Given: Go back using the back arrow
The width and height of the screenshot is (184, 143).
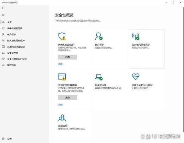Looking at the screenshot, I should click(x=3, y=8).
